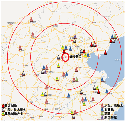Screen dimensions: 125x121
Task: Click the 新型房屋 legend text
Action: [x=110, y=117]
